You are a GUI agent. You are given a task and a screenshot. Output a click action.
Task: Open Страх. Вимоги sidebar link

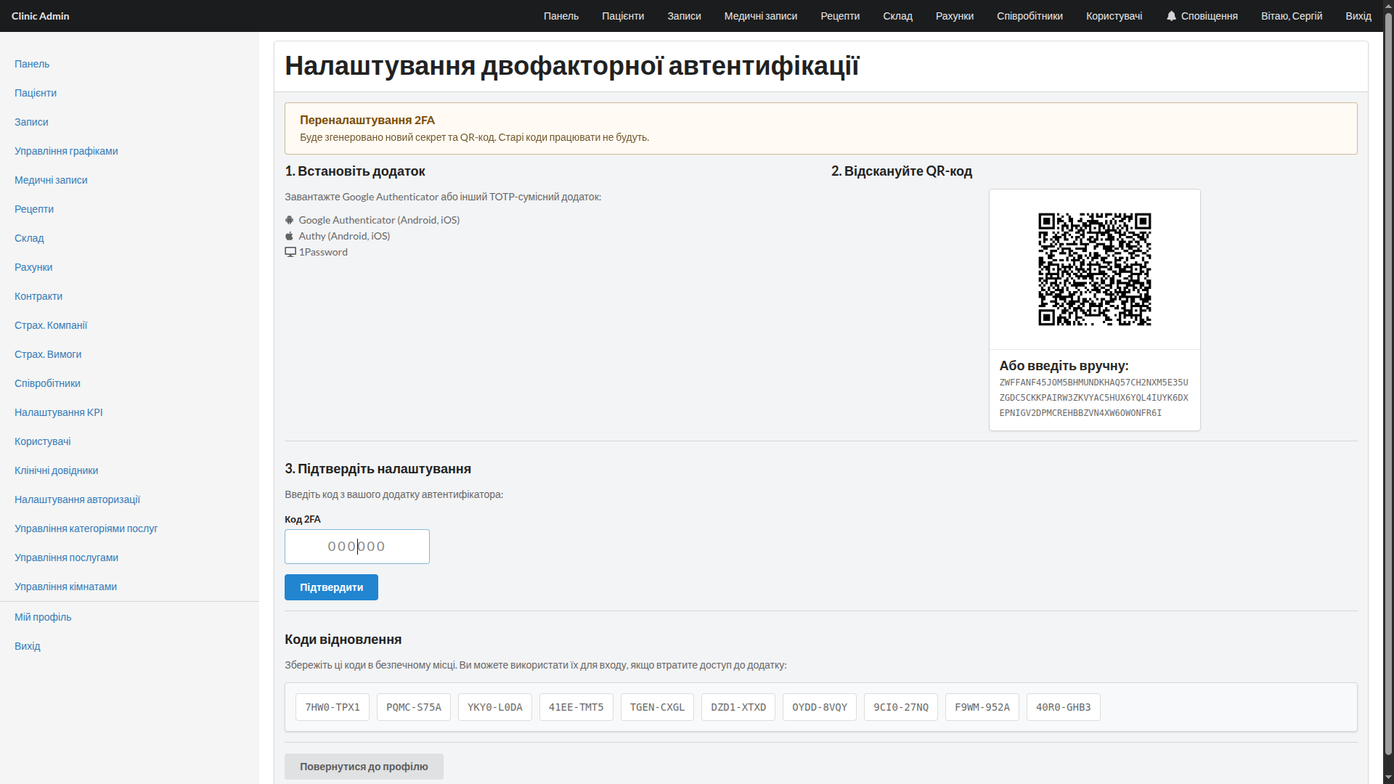point(48,354)
